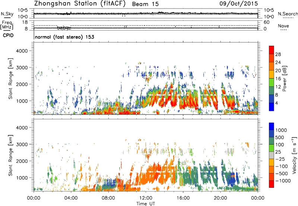
Task: Click the '500' label on the velocity colorbar
Action: click(x=279, y=138)
